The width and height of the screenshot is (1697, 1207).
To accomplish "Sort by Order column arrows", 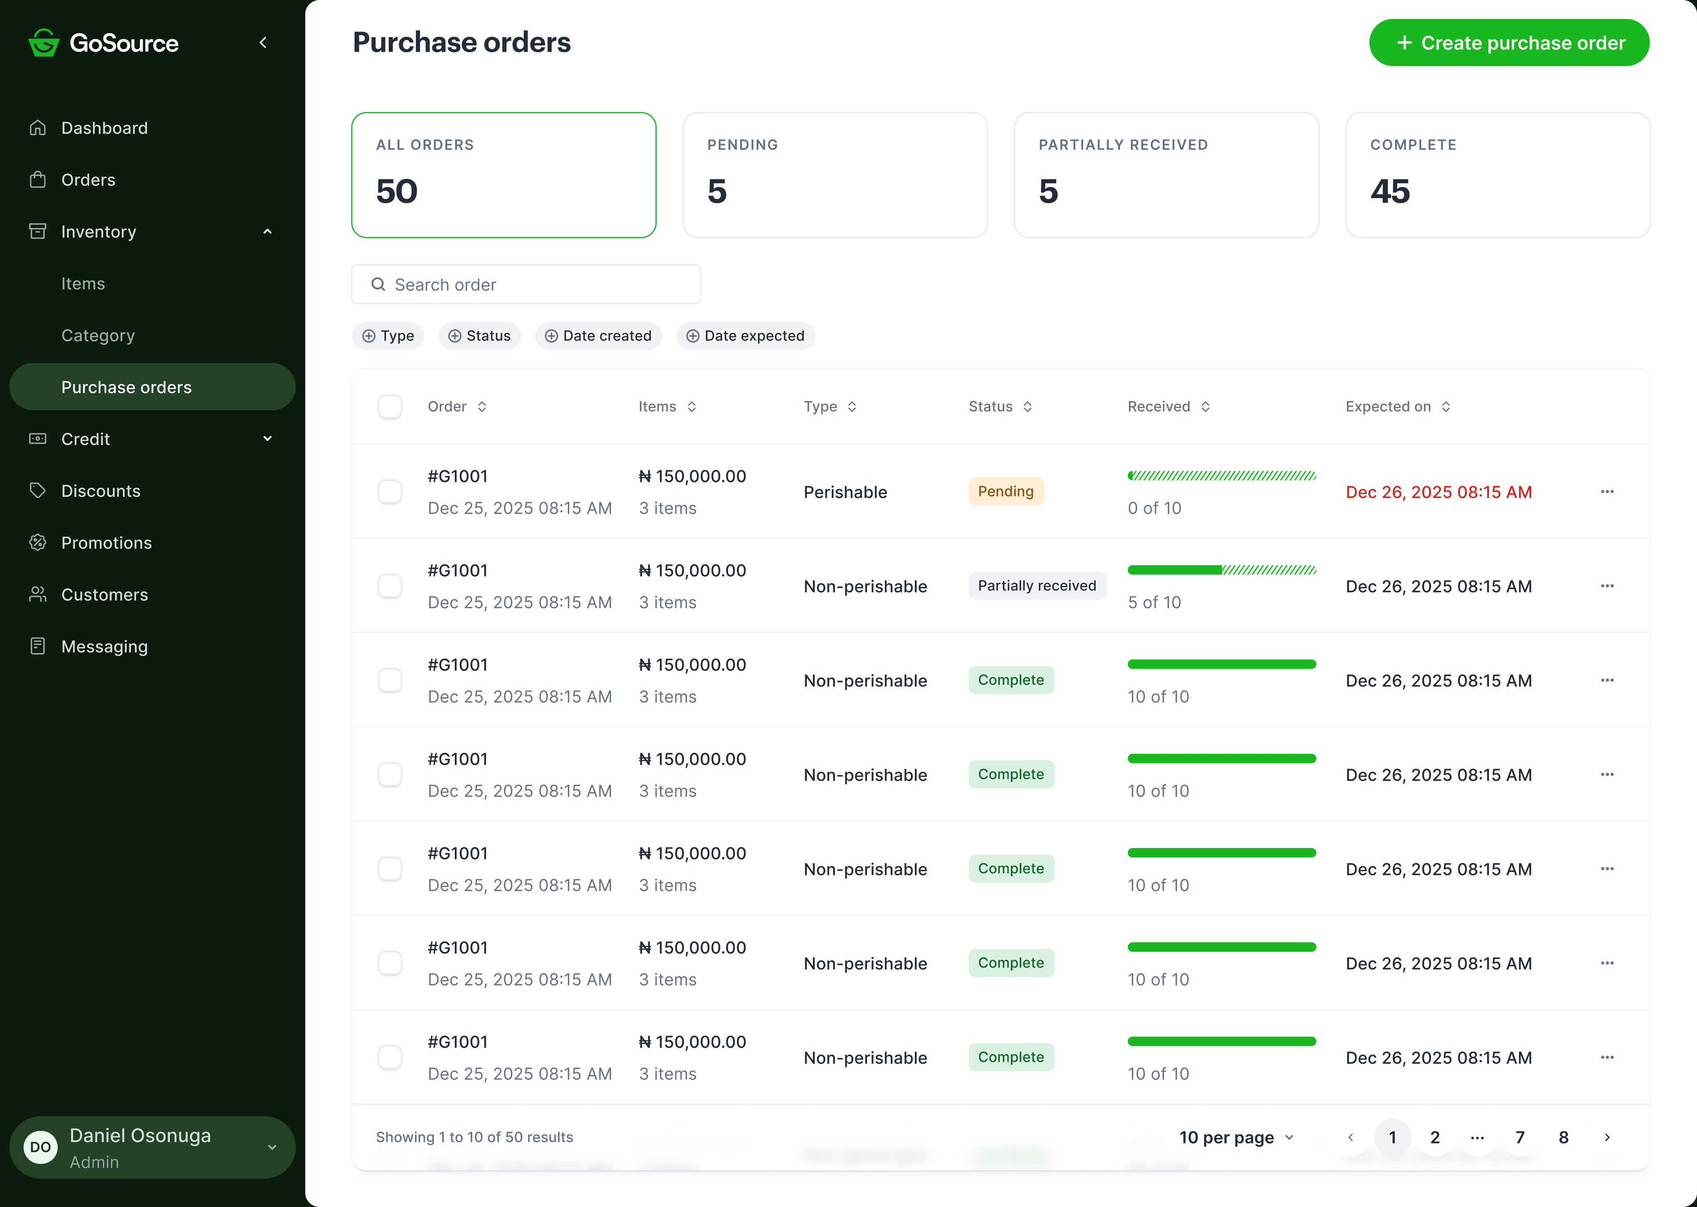I will pyautogui.click(x=482, y=407).
